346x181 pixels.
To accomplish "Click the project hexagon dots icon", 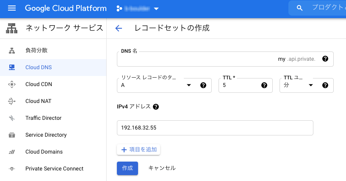I will point(119,8).
